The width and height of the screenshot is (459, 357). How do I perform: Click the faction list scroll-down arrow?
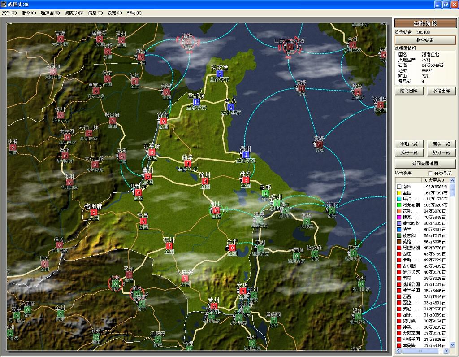point(452,344)
